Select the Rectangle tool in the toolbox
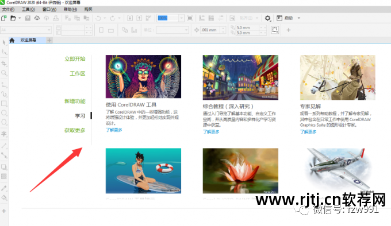This screenshot has height=226, width=391. pyautogui.click(x=4, y=103)
